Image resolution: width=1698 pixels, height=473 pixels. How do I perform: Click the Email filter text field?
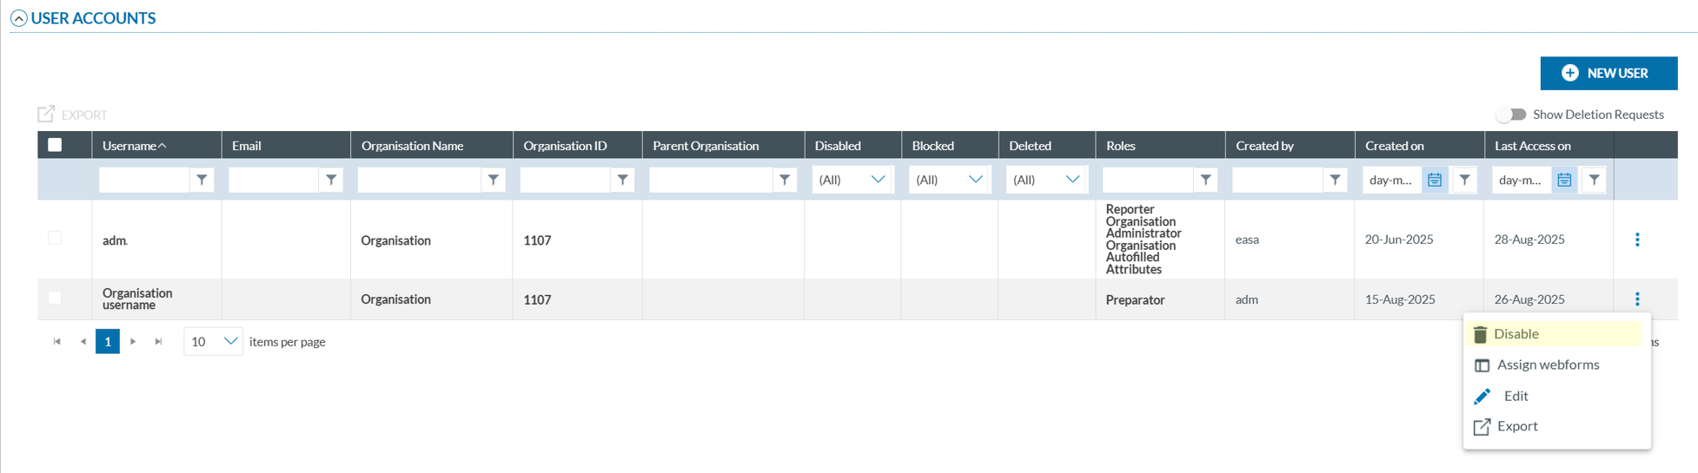pos(274,180)
